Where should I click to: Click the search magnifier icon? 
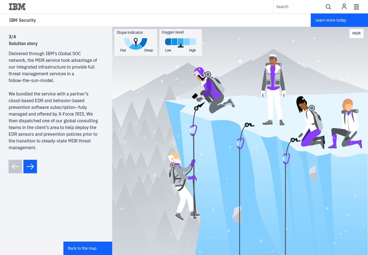coord(328,7)
